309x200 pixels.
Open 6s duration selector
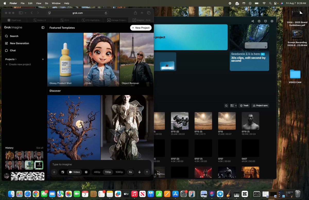click(x=131, y=172)
